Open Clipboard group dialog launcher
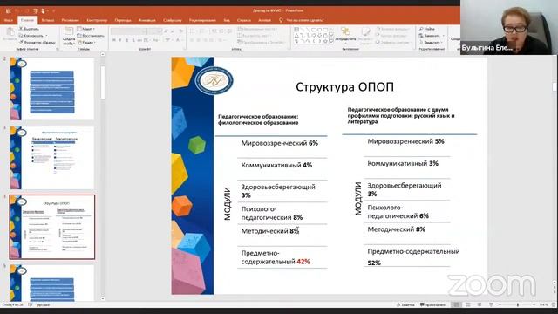Viewport: 558px width, 314px height. click(x=57, y=49)
